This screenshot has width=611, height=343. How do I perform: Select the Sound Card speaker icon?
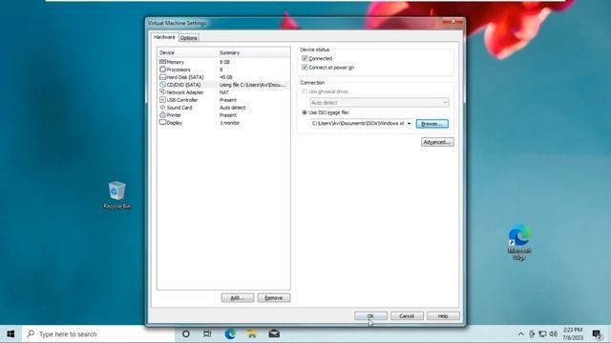point(162,108)
